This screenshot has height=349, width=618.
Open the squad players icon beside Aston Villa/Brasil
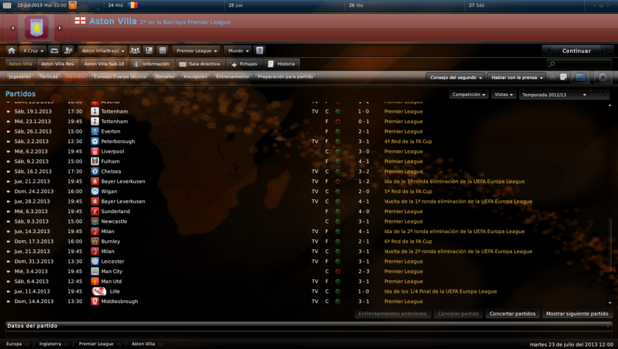click(135, 51)
